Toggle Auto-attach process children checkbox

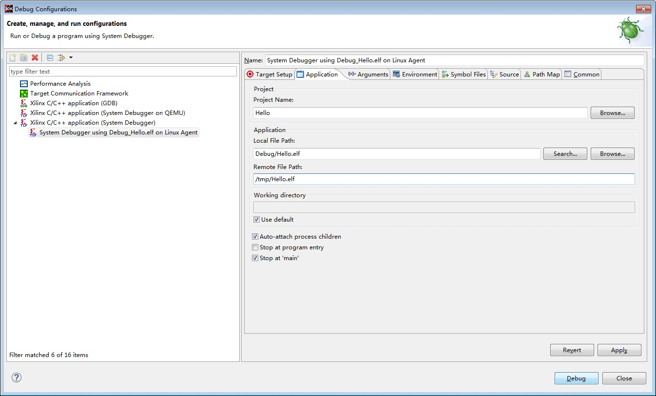point(255,237)
